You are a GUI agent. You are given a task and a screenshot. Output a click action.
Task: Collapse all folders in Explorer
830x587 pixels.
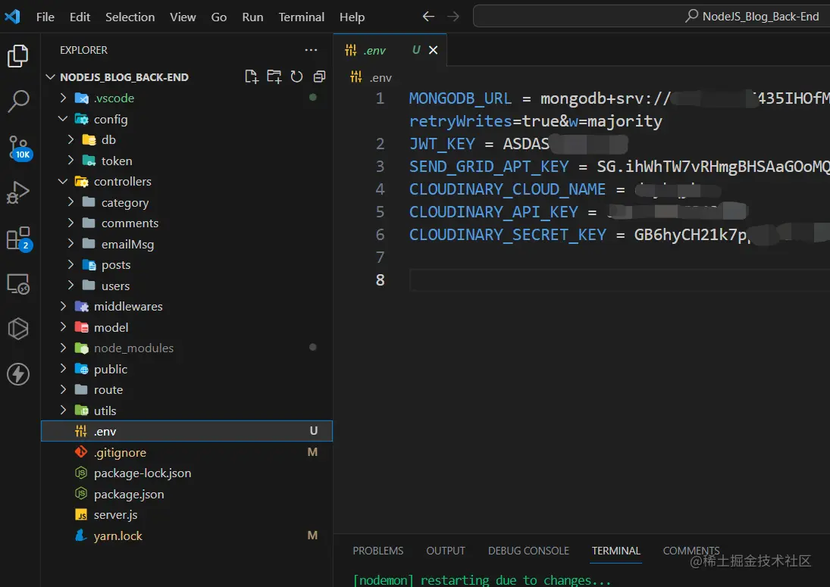point(319,76)
